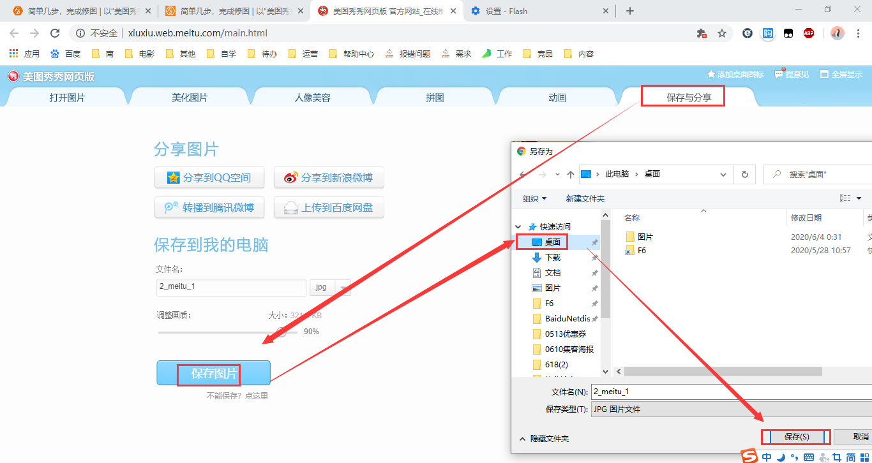Go back in the 另存为 dialog

pos(523,174)
